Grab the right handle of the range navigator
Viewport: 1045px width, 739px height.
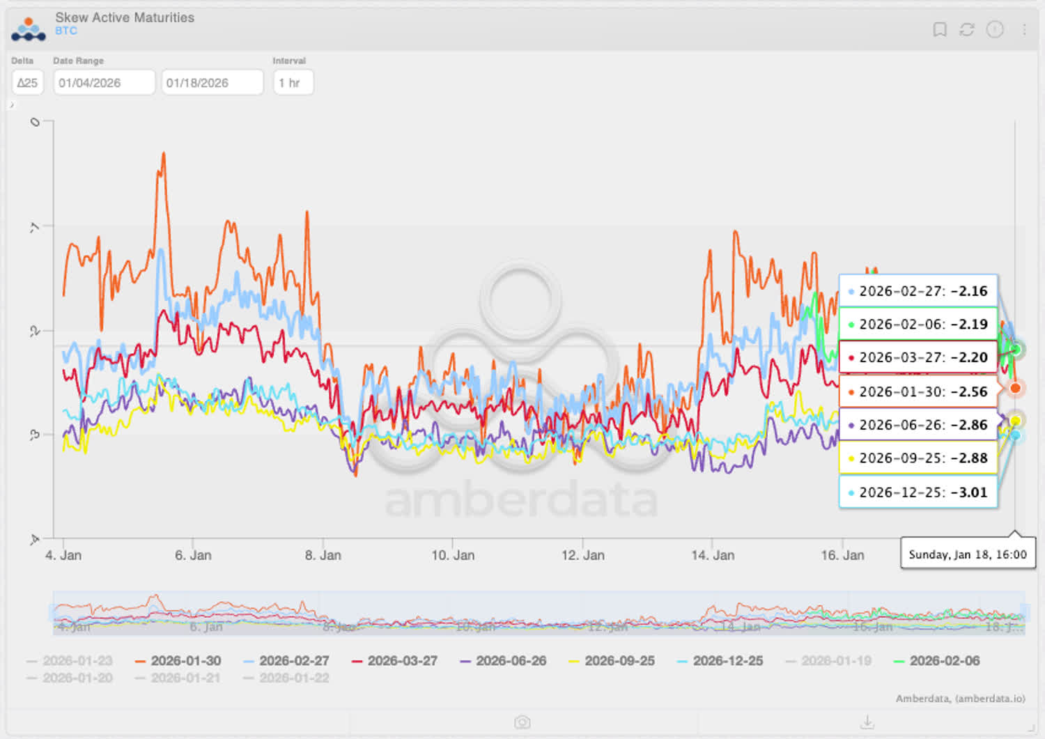tap(1025, 613)
